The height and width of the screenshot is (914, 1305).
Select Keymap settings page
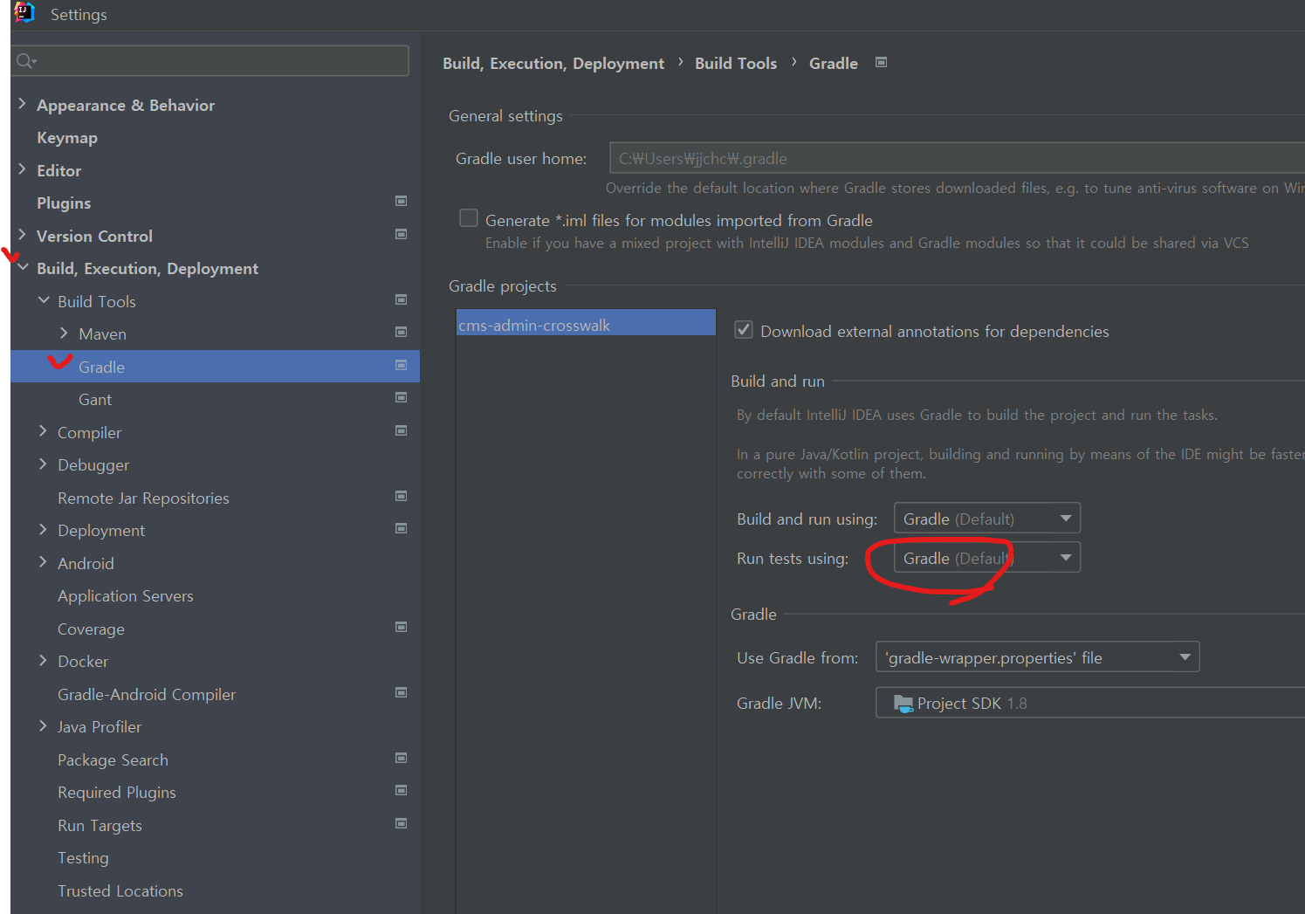pos(67,138)
